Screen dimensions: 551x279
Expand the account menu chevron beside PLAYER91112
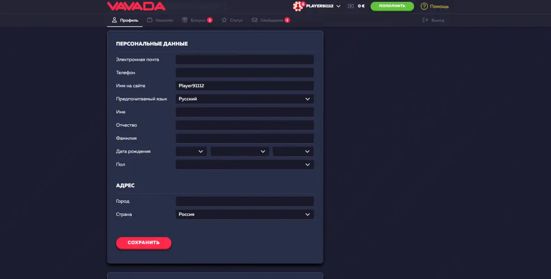click(x=339, y=6)
